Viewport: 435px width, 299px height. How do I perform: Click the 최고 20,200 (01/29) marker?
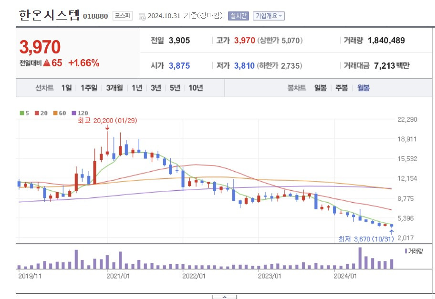(107, 121)
